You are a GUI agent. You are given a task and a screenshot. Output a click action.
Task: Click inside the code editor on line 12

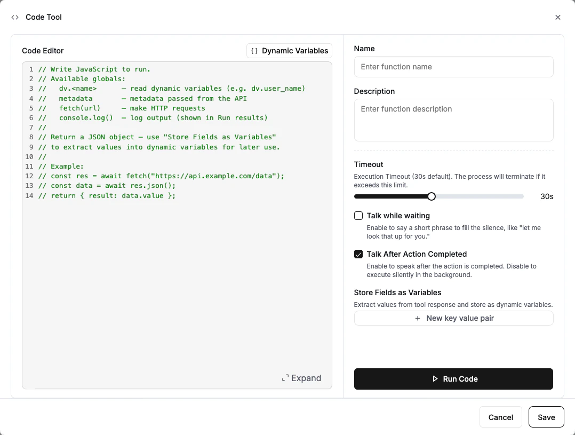click(160, 176)
